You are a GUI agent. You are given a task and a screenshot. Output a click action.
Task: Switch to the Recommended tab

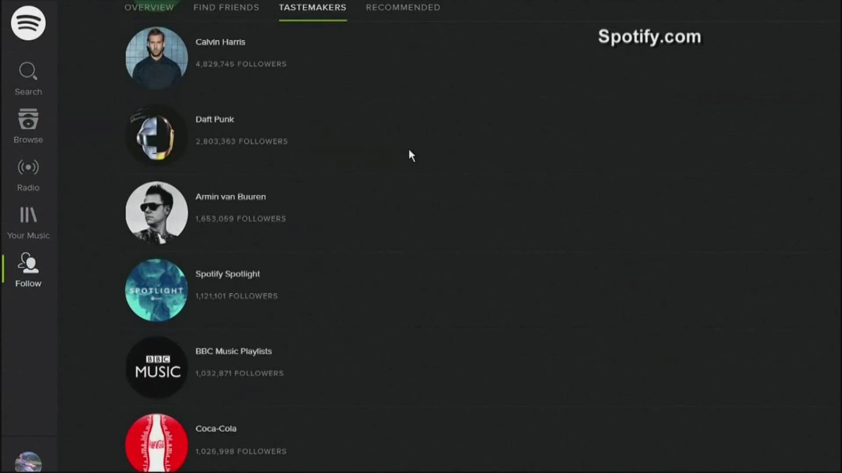[403, 7]
